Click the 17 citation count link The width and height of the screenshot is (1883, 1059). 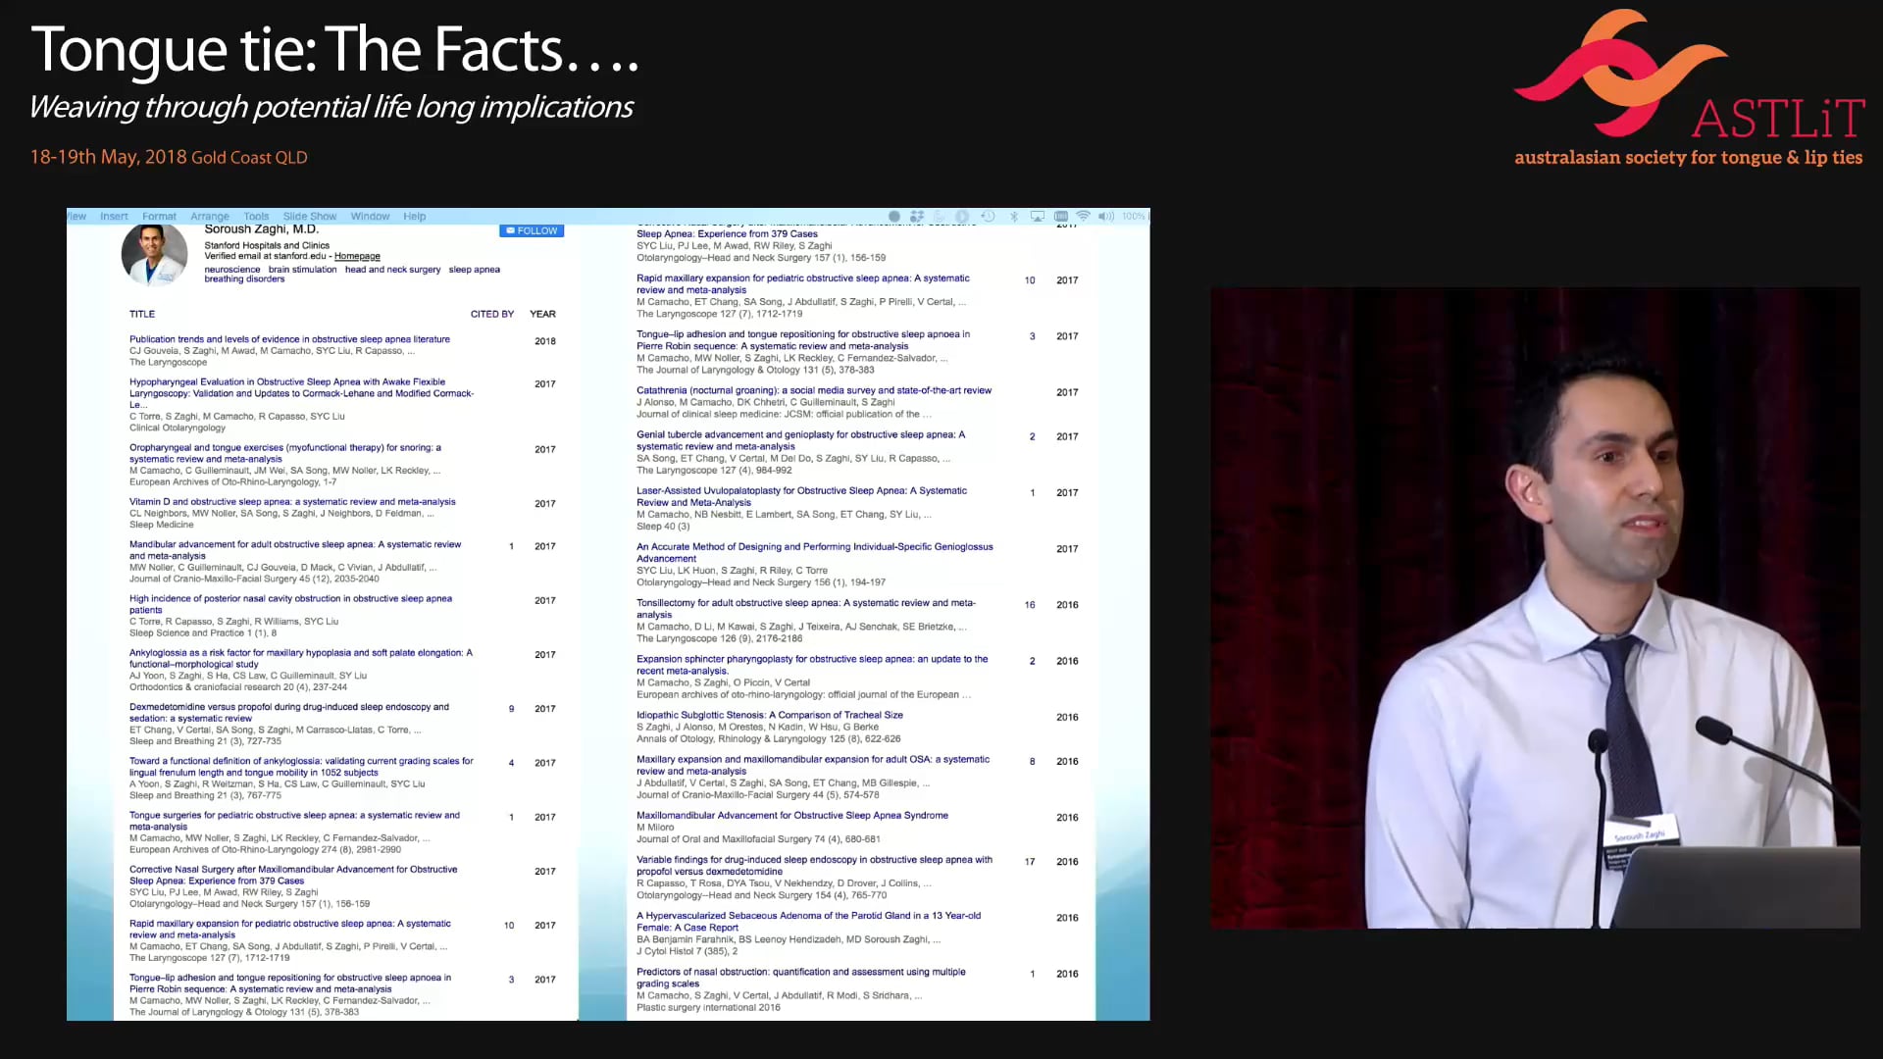click(1030, 862)
